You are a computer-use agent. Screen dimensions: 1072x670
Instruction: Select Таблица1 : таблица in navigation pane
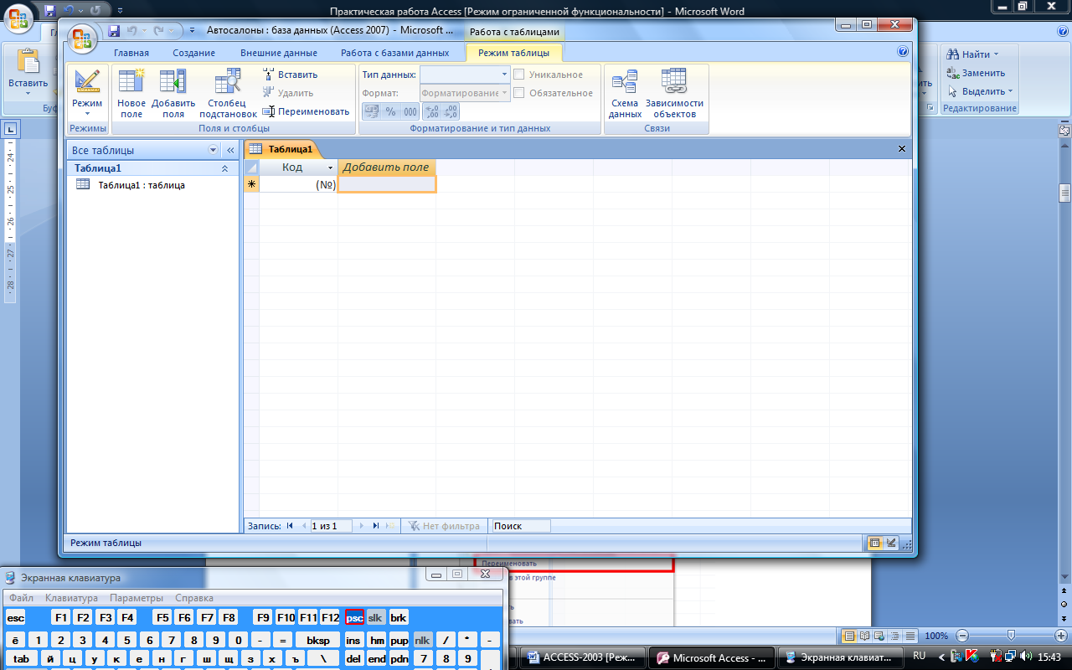(x=142, y=185)
